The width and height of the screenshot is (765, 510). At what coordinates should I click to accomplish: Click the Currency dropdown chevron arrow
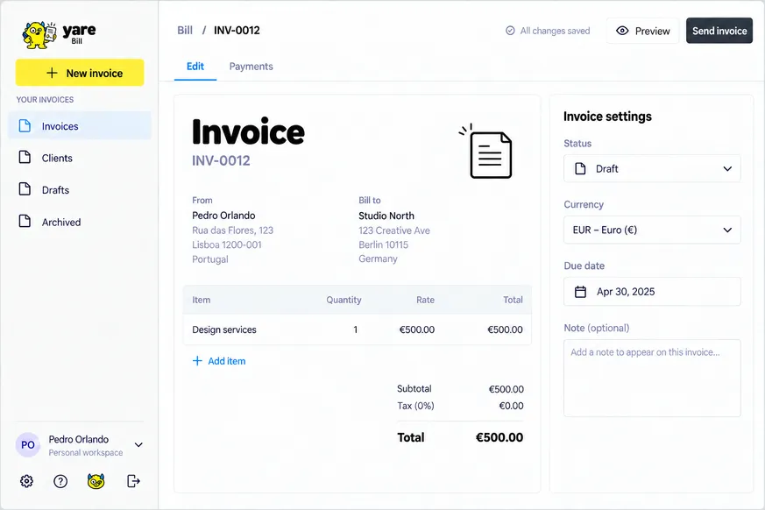coord(727,230)
